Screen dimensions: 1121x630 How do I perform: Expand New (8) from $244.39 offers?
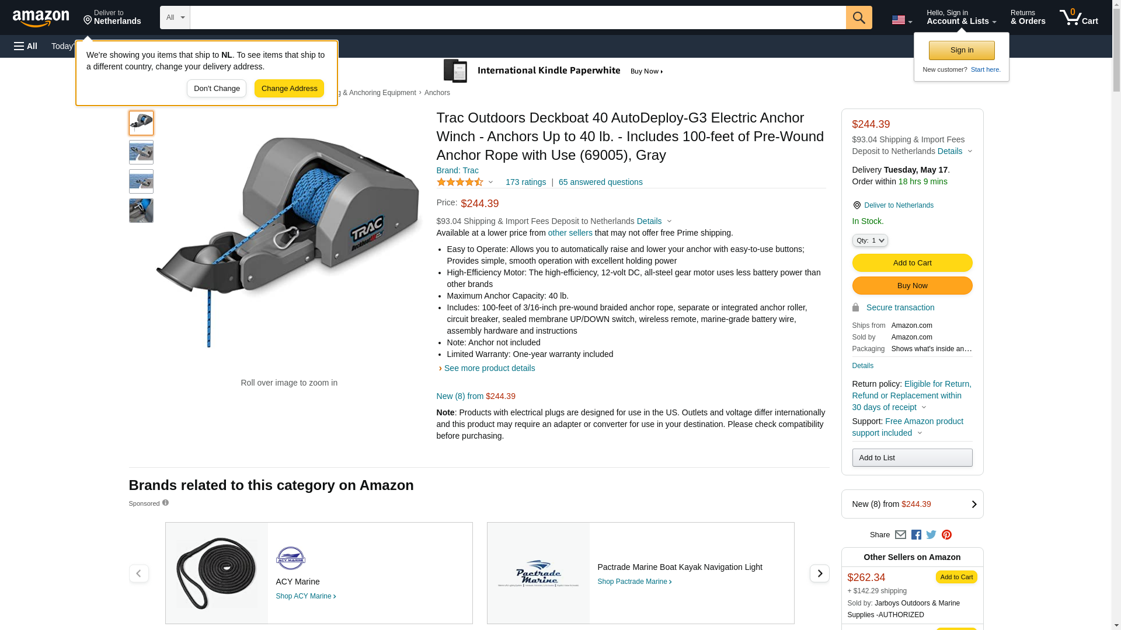[x=912, y=504]
